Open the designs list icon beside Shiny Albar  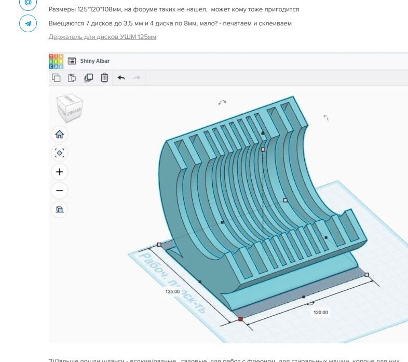click(x=72, y=61)
